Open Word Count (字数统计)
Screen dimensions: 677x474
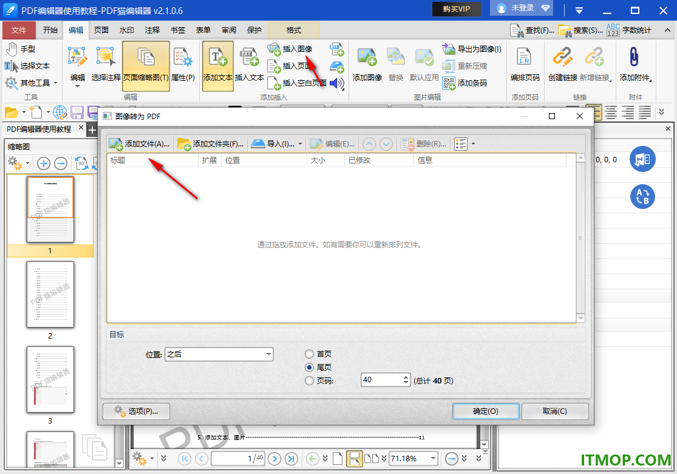click(629, 30)
